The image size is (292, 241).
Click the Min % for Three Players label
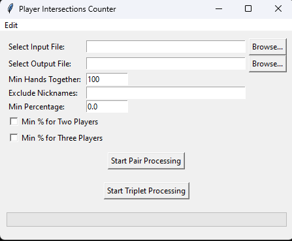click(62, 138)
